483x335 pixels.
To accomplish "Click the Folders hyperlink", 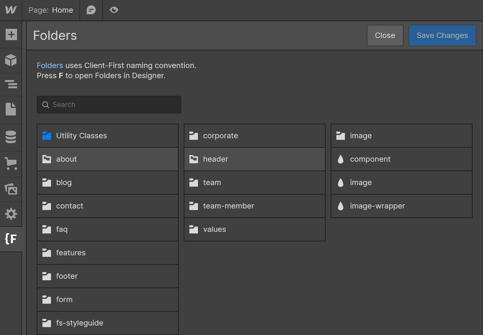I will point(50,65).
